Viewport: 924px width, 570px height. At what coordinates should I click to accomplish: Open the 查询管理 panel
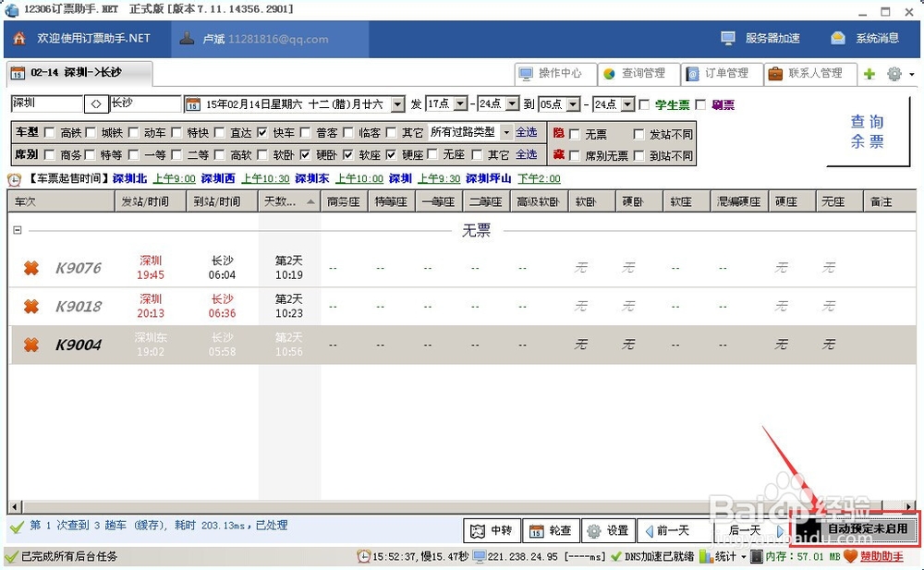[x=638, y=74]
